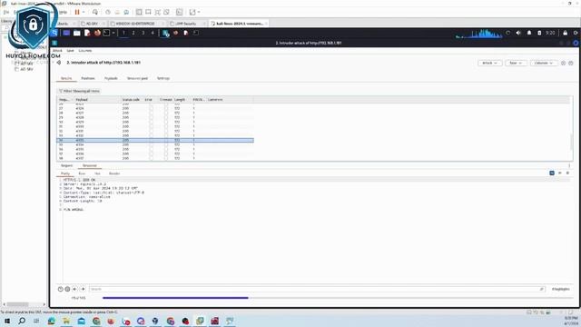Open the Attack menu in menu bar

tap(57, 51)
